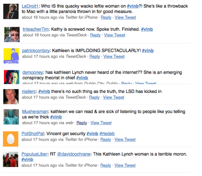This screenshot has width=202, height=176.
Task: View Tweet from patrickconboy
Action: tap(114, 56)
